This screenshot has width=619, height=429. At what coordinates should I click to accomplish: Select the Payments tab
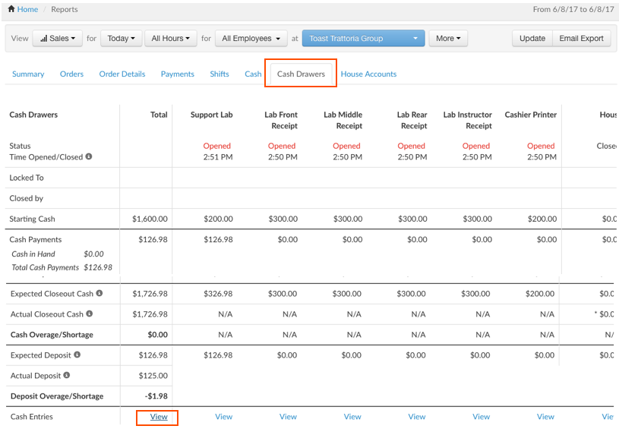pos(177,74)
